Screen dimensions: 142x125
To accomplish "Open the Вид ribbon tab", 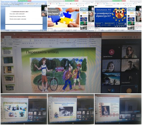I will click(x=62, y=37).
